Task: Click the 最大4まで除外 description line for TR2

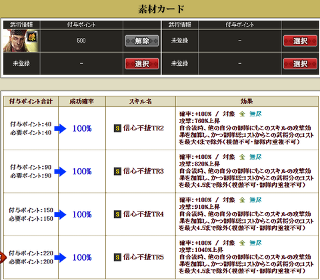Action: (x=239, y=142)
